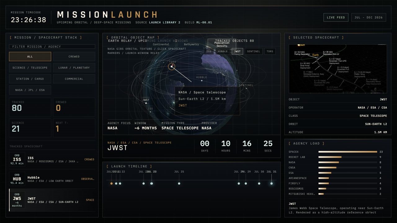Click the ALTITUDE value 1.5M KM
This screenshot has width=397, height=223.
(x=381, y=132)
